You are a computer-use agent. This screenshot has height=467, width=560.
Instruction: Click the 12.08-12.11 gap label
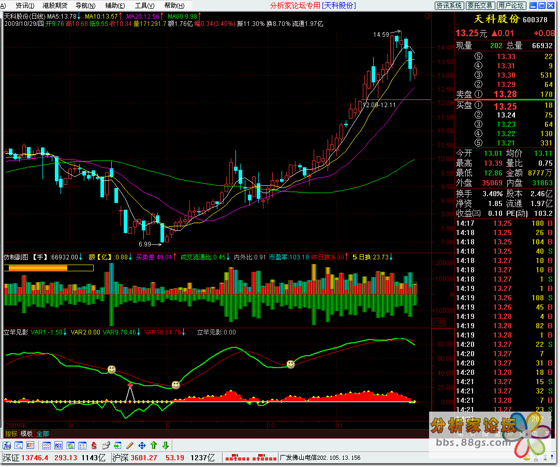tap(379, 105)
